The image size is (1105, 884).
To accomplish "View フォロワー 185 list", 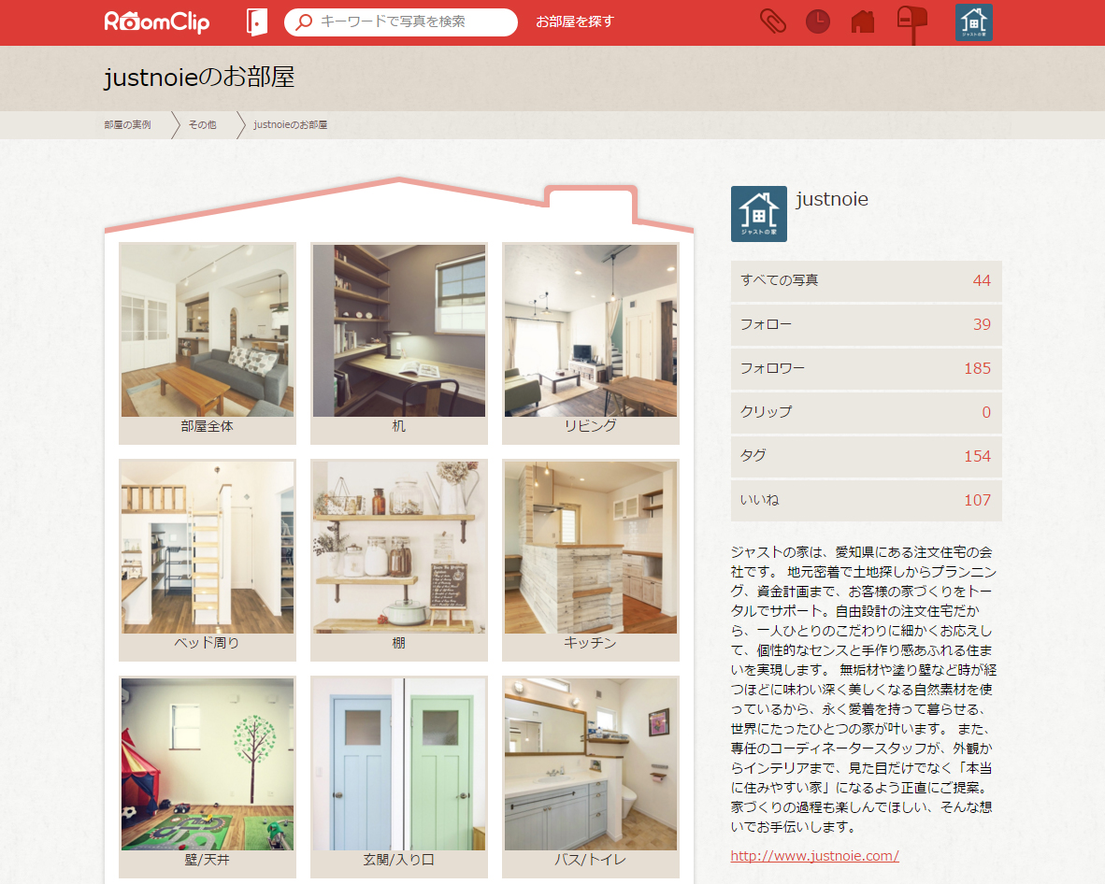I will click(866, 368).
